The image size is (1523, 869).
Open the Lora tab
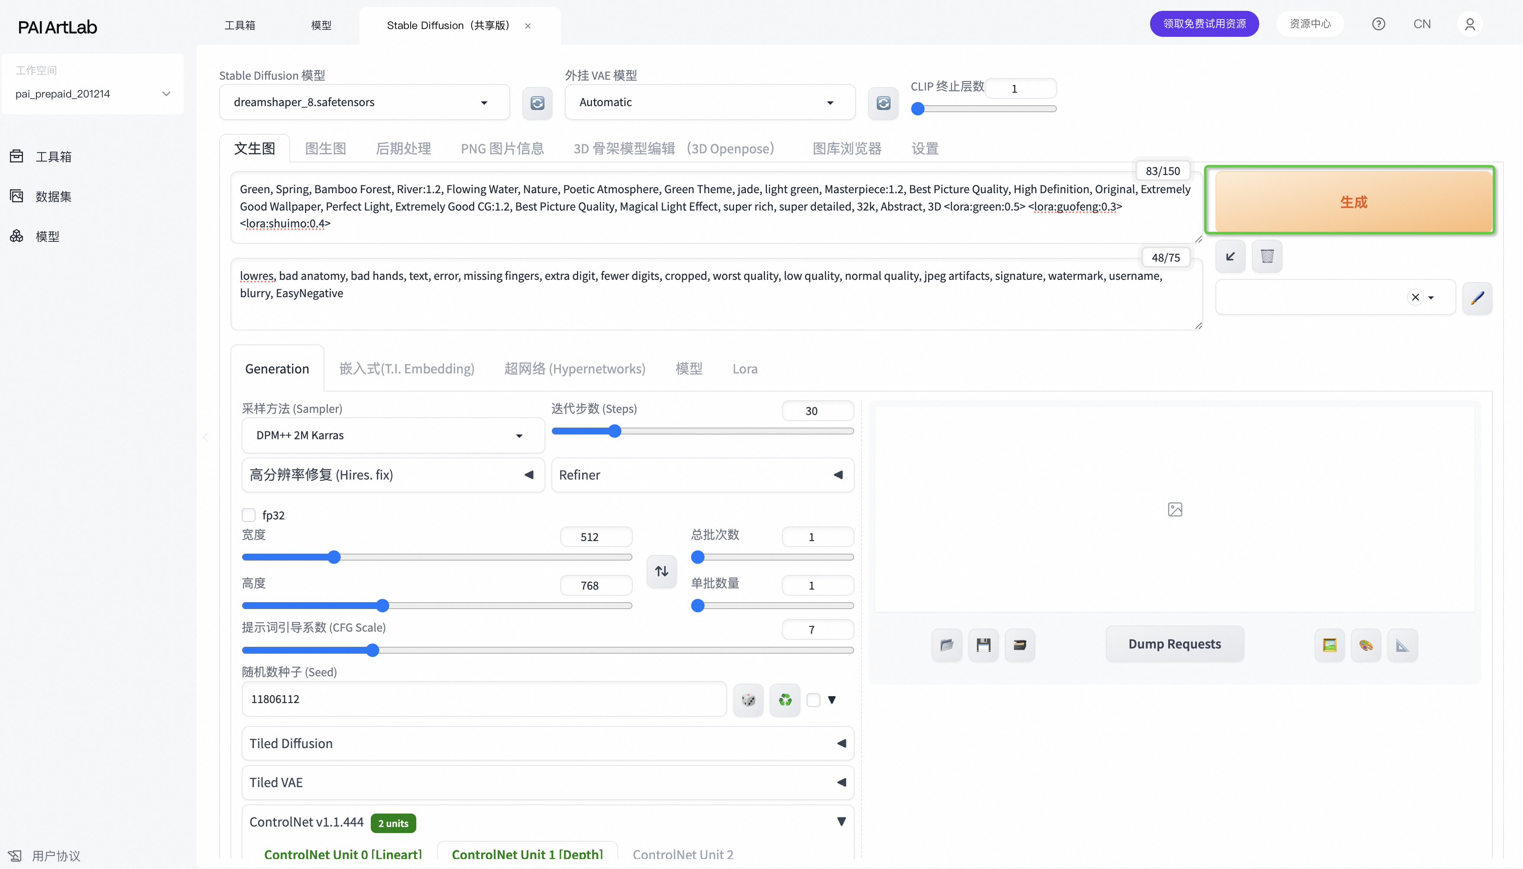pyautogui.click(x=744, y=369)
